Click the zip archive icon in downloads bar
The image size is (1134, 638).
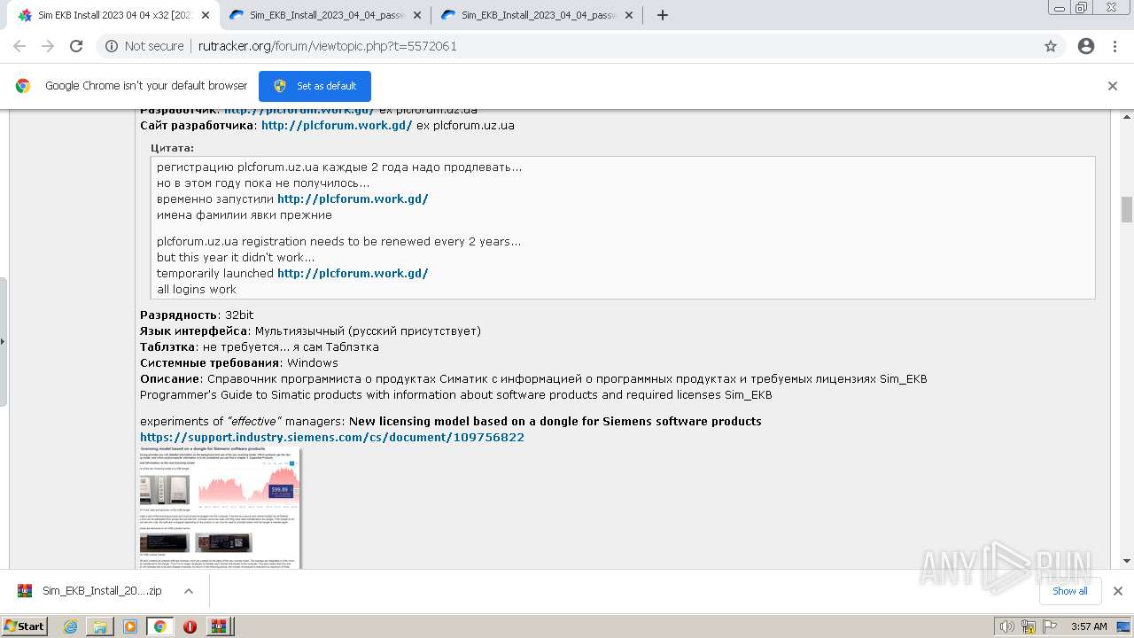tap(25, 591)
